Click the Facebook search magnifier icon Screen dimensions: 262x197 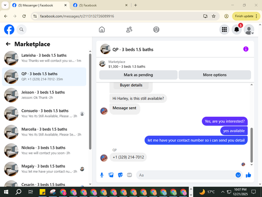pyautogui.click(x=21, y=29)
